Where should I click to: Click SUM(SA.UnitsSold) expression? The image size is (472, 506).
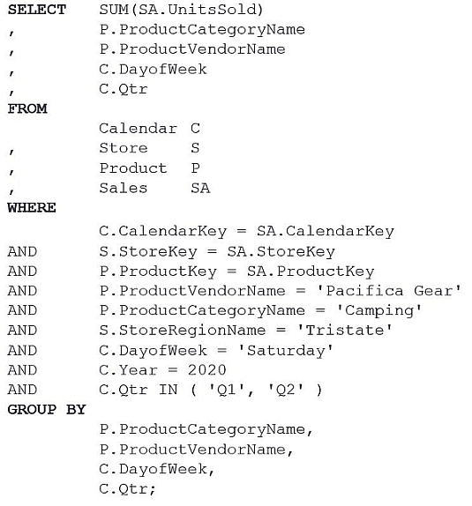(x=181, y=10)
